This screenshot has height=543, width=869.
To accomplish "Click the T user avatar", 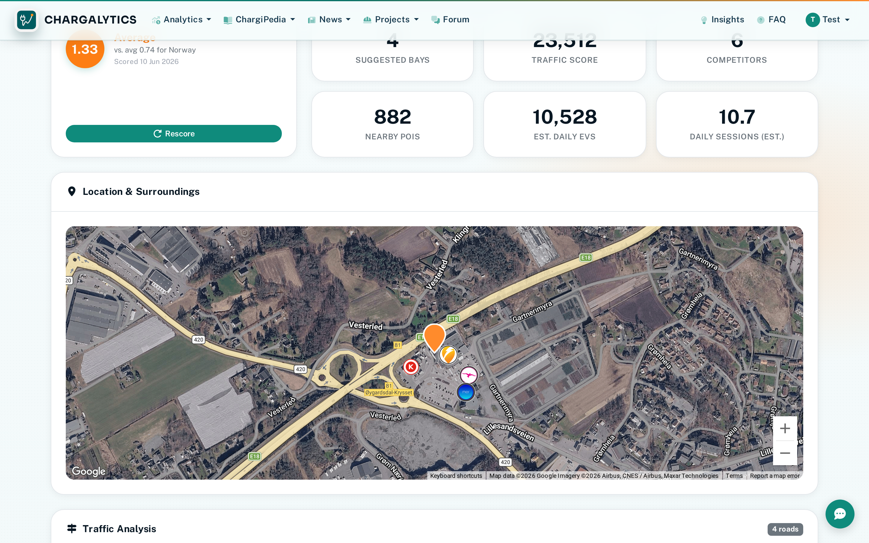I will tap(813, 20).
